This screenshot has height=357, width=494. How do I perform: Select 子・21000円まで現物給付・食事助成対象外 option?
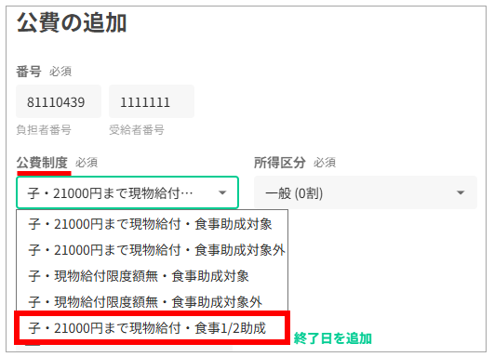152,250
